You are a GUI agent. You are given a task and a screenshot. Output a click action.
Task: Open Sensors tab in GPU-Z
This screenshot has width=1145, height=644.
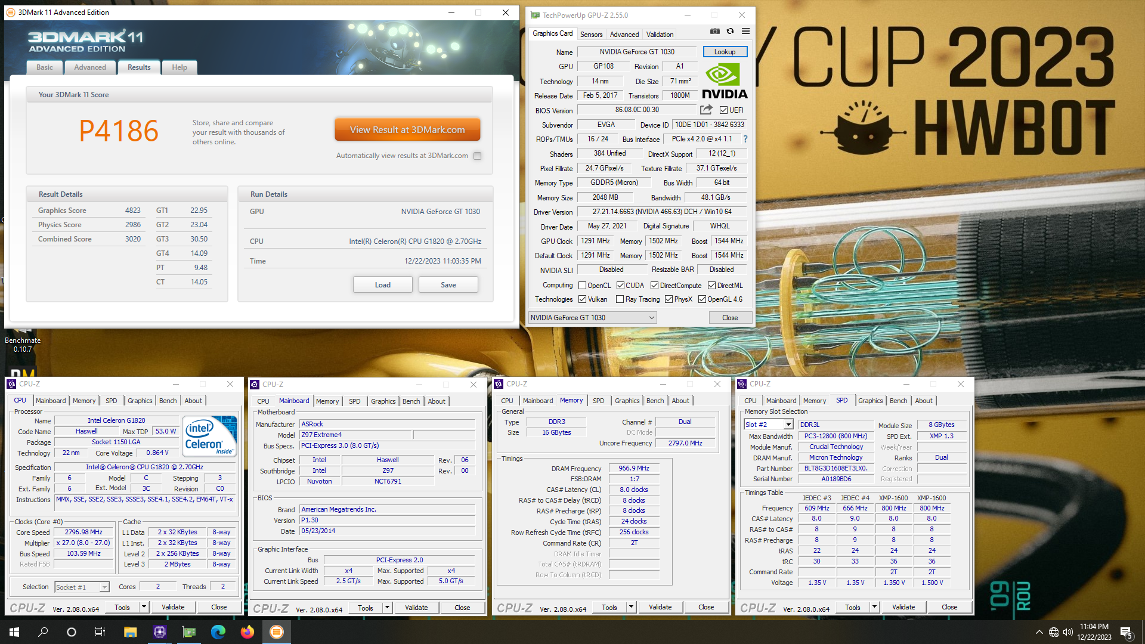click(x=591, y=35)
